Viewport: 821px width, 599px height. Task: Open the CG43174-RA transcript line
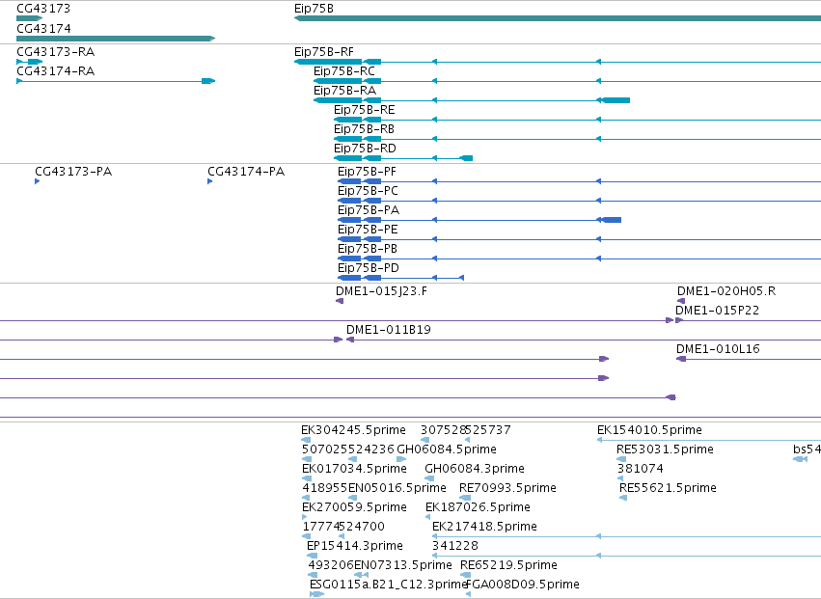[116, 81]
